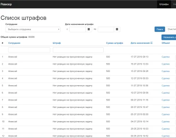176x138 pixels.
Task: Open Сделка link dated 11.07.2019
Action: (165, 86)
